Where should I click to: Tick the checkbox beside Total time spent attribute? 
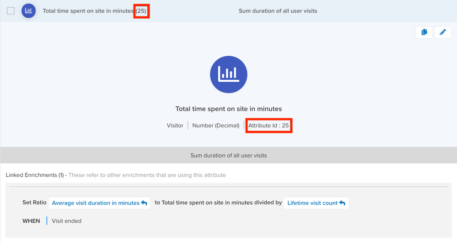(x=11, y=11)
